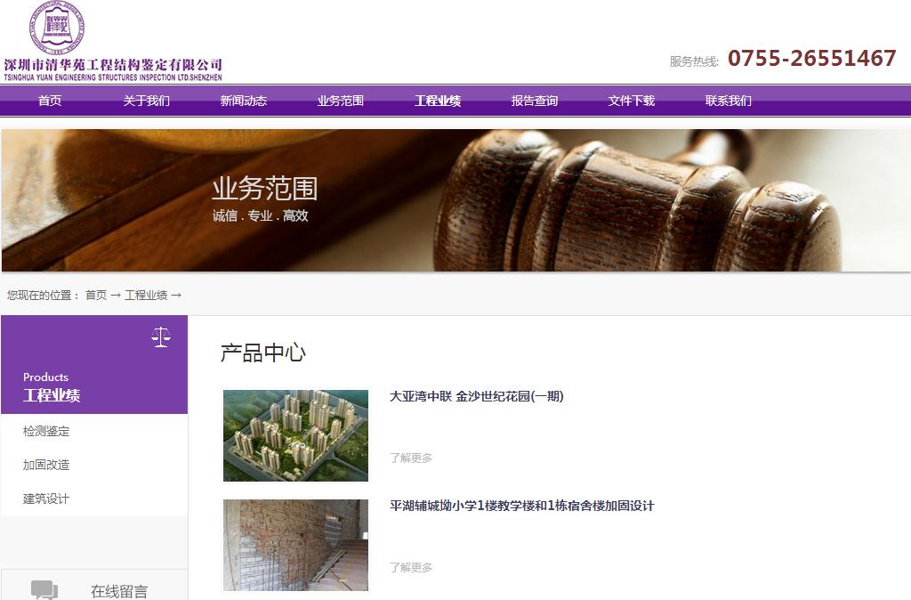Go to 联系我们 page

(729, 101)
